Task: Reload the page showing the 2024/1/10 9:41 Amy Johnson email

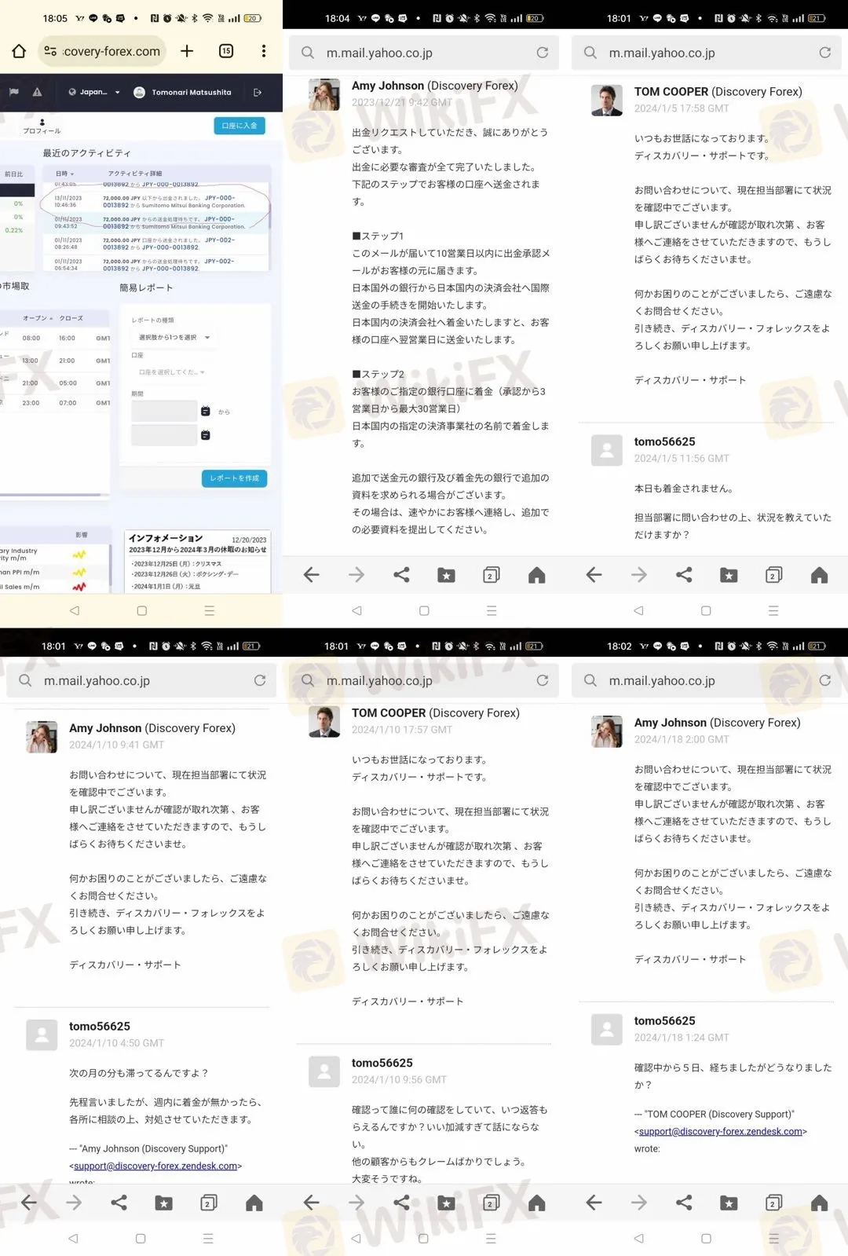Action: point(260,680)
